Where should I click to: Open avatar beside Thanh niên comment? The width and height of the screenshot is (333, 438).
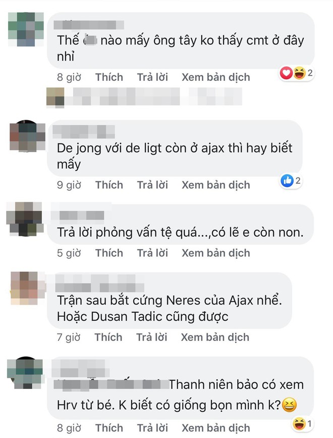[x=25, y=373]
